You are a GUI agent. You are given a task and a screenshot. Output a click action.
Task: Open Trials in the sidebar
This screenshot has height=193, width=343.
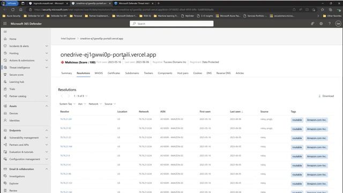tap(12, 89)
